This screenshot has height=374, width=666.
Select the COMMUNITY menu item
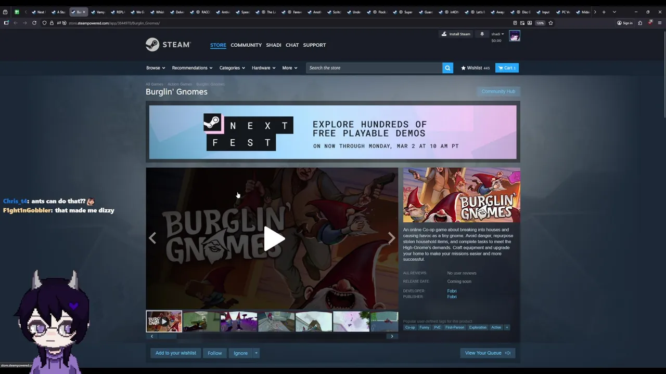pos(246,45)
